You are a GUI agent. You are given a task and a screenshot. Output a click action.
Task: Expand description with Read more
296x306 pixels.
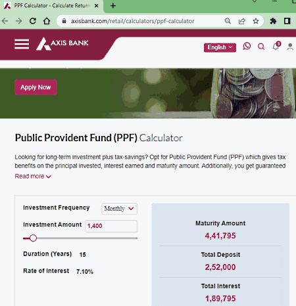pyautogui.click(x=33, y=176)
